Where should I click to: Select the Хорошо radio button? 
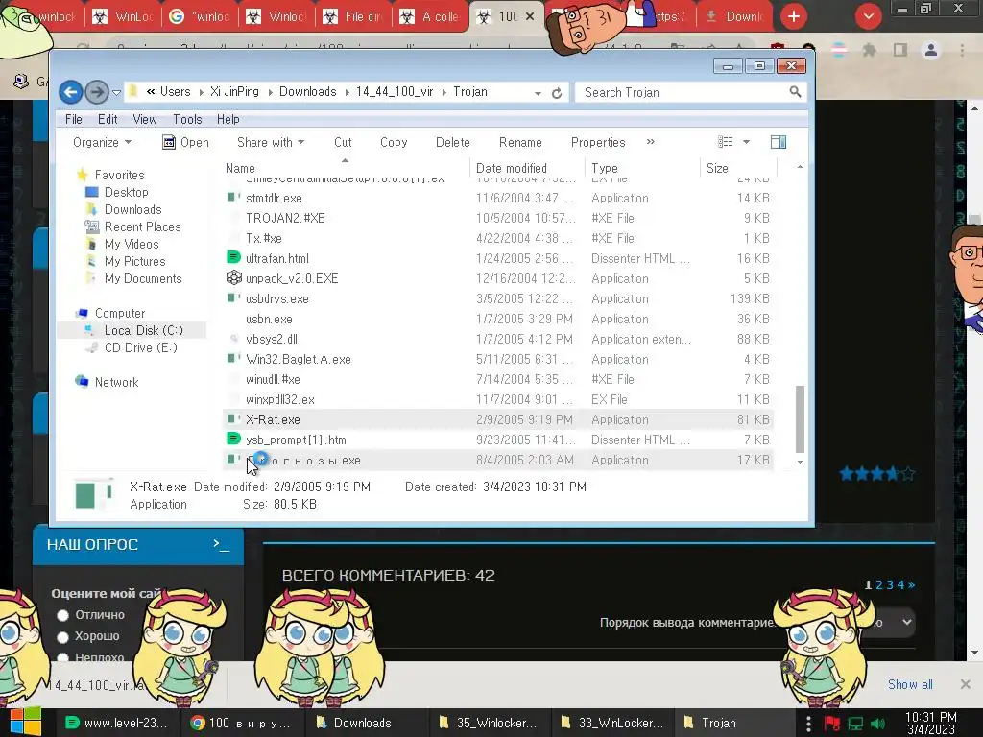62,637
